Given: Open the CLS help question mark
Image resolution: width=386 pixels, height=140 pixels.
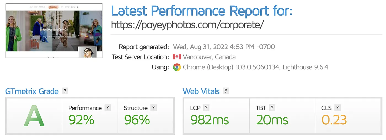Looking at the screenshot, I should point(337,108).
